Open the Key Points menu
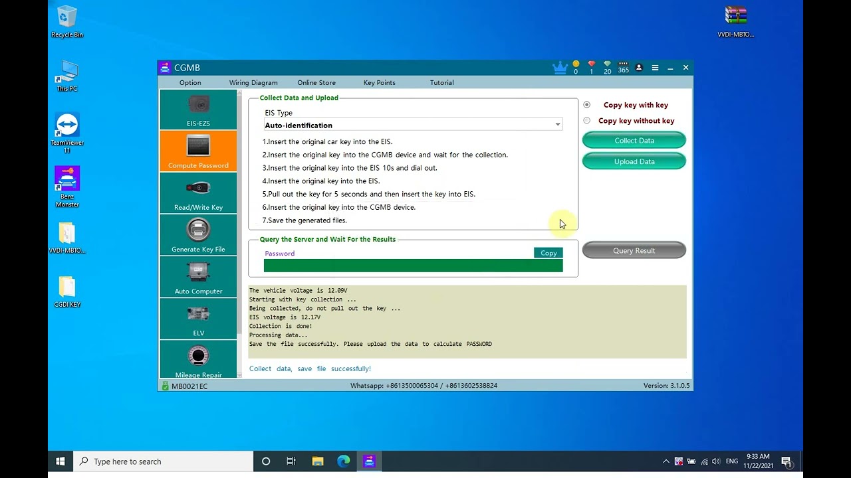The width and height of the screenshot is (851, 478). click(380, 82)
